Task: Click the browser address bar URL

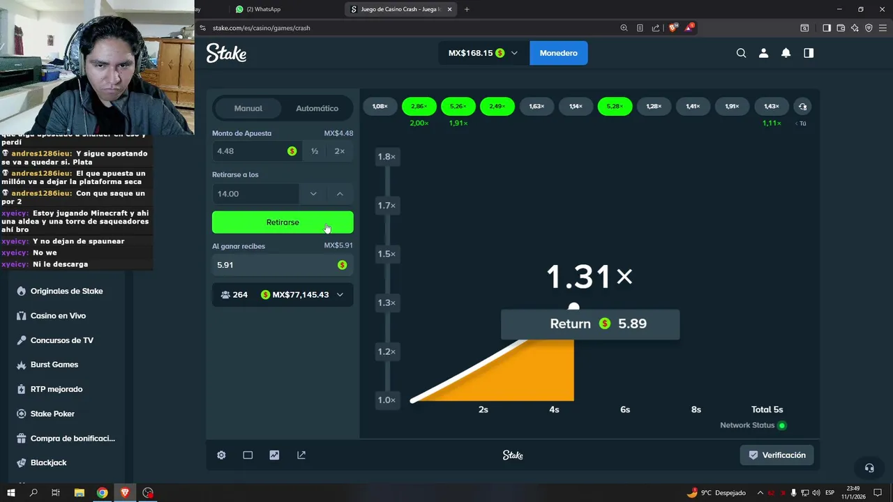Action: click(x=262, y=28)
